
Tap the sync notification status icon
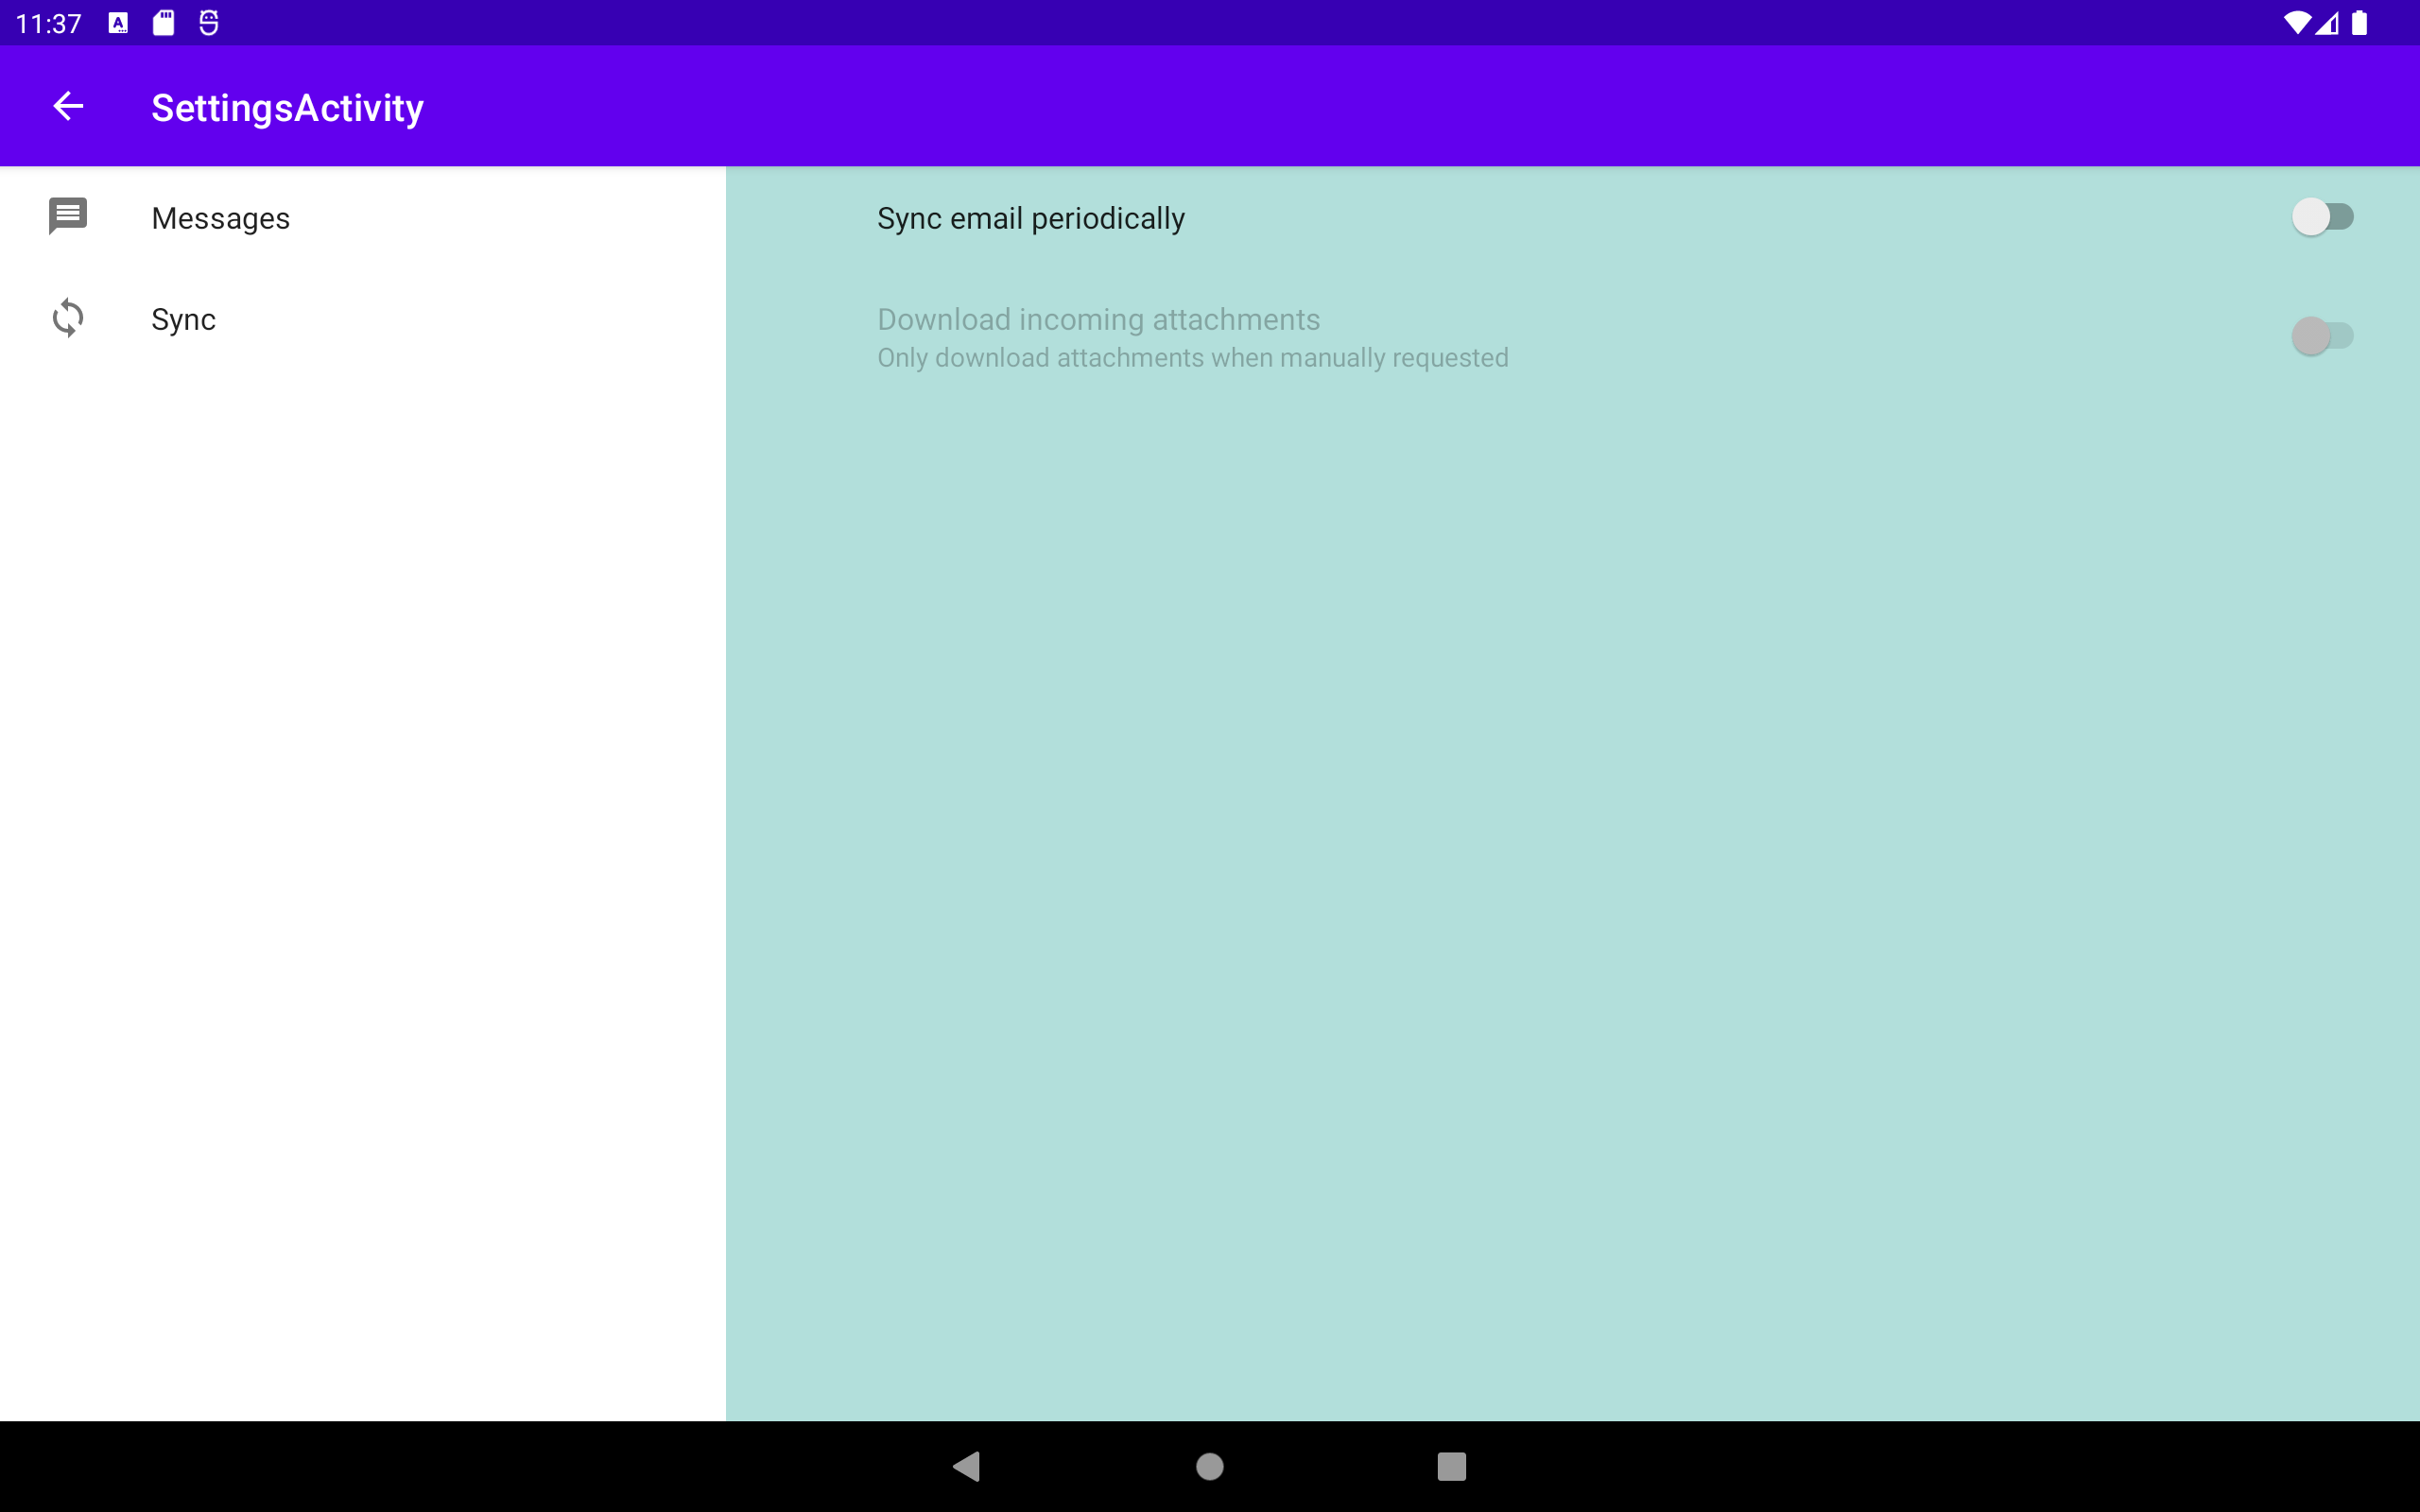208,23
